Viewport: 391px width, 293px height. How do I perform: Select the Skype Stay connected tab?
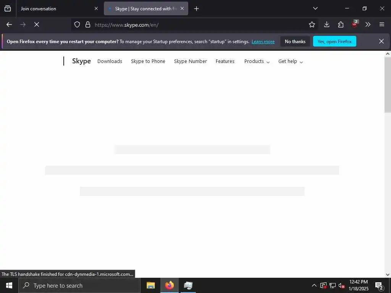pyautogui.click(x=146, y=8)
